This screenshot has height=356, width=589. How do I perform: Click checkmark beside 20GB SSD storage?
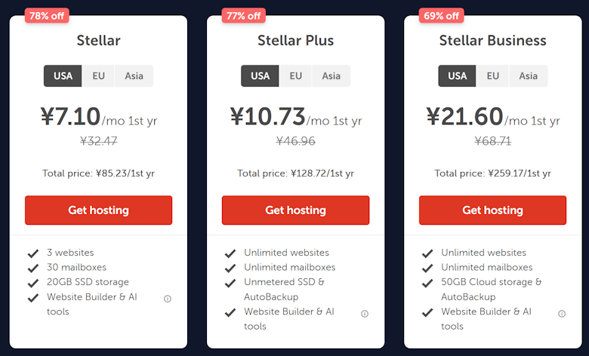click(x=32, y=283)
